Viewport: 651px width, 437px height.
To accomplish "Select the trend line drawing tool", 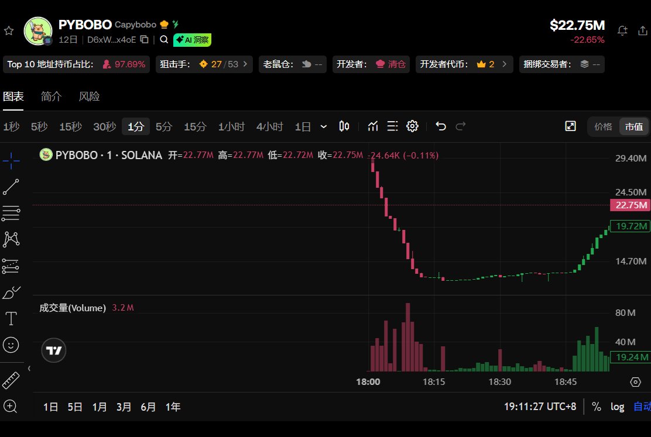I will (x=11, y=187).
